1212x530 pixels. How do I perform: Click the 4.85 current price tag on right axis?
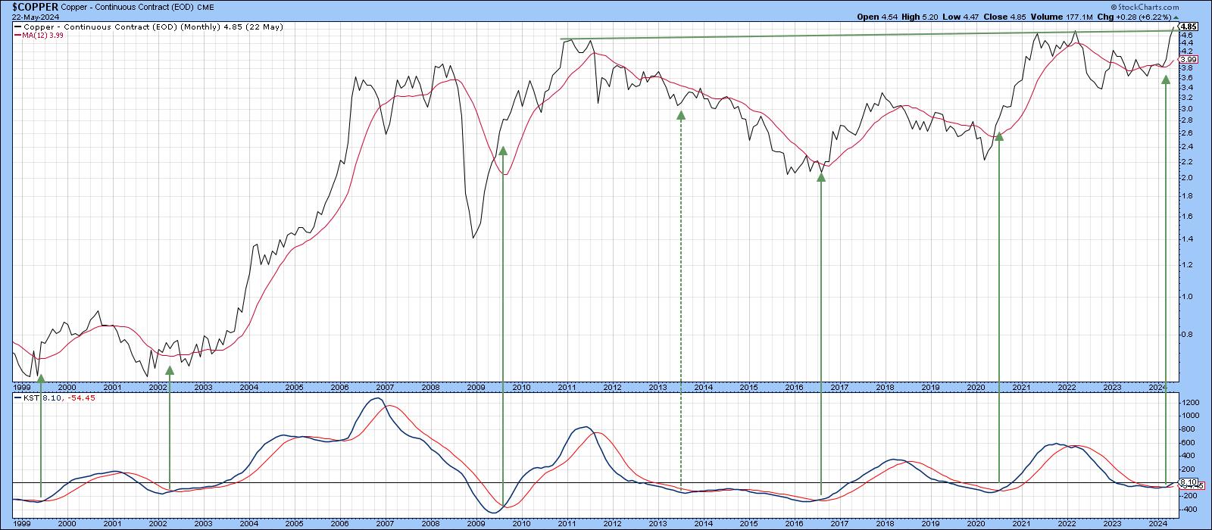point(1188,26)
